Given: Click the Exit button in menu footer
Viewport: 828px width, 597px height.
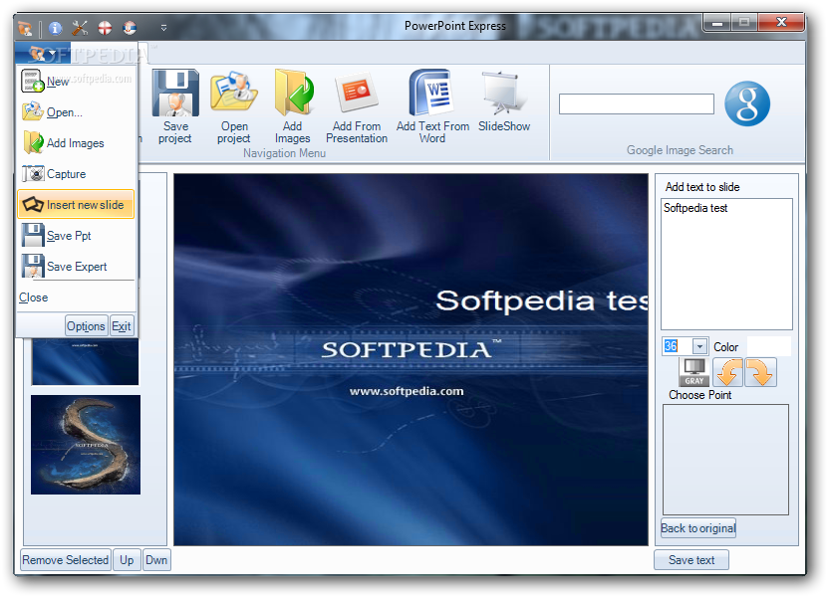Looking at the screenshot, I should tap(121, 326).
